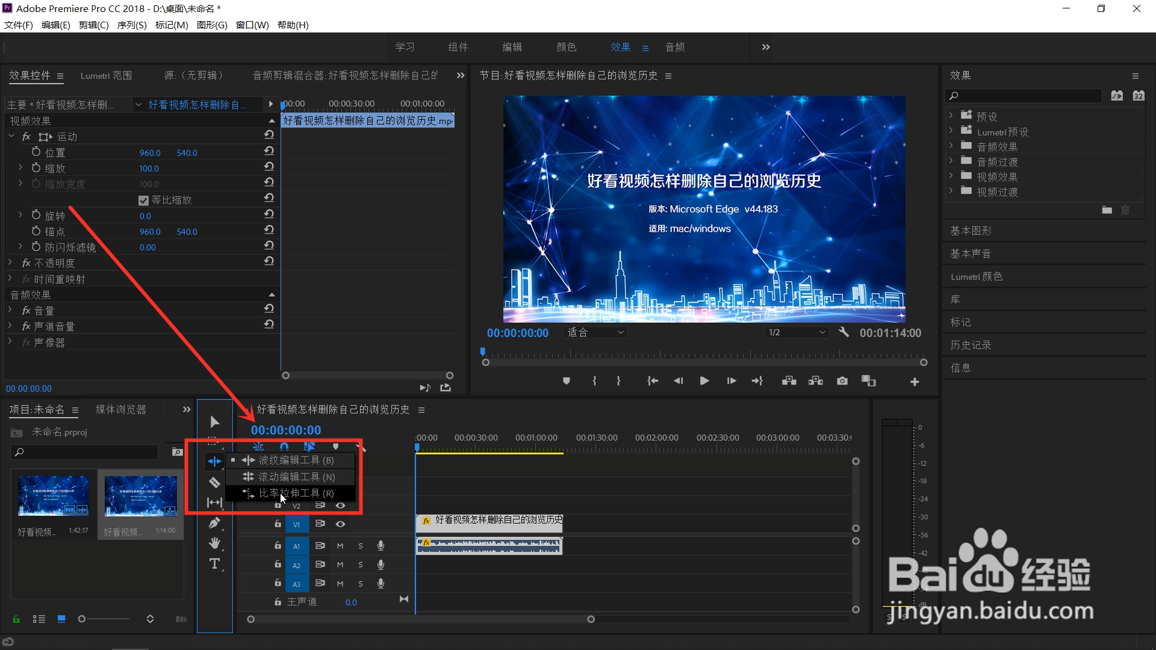Choose 波纹编辑工具 (B) from flyout
This screenshot has height=650, width=1156.
tap(290, 460)
